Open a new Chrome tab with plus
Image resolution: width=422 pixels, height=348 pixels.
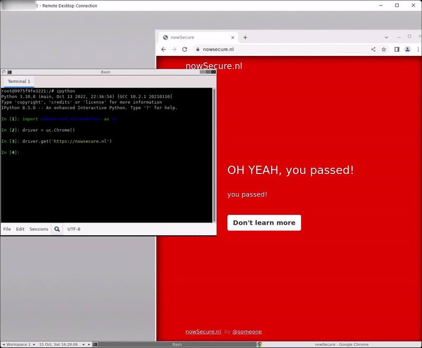click(245, 37)
